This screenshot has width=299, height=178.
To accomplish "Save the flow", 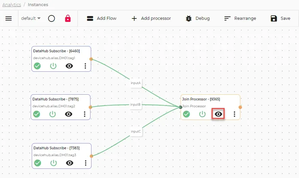I will tap(281, 18).
